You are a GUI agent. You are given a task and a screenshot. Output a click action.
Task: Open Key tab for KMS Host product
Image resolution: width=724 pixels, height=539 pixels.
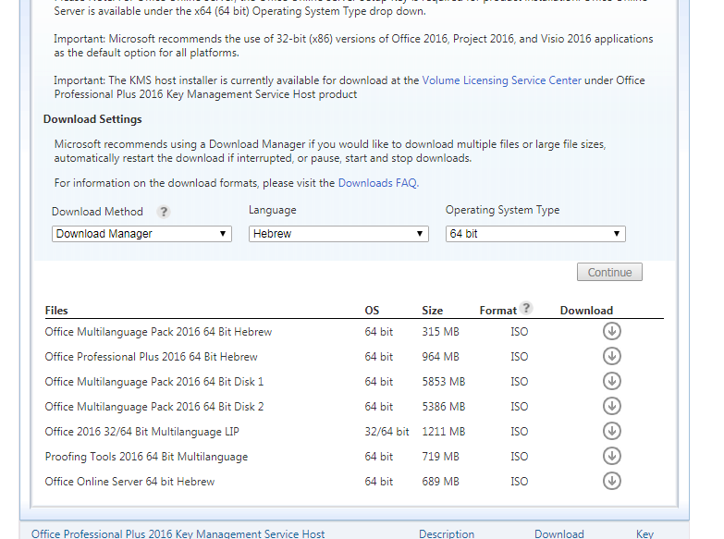(644, 534)
